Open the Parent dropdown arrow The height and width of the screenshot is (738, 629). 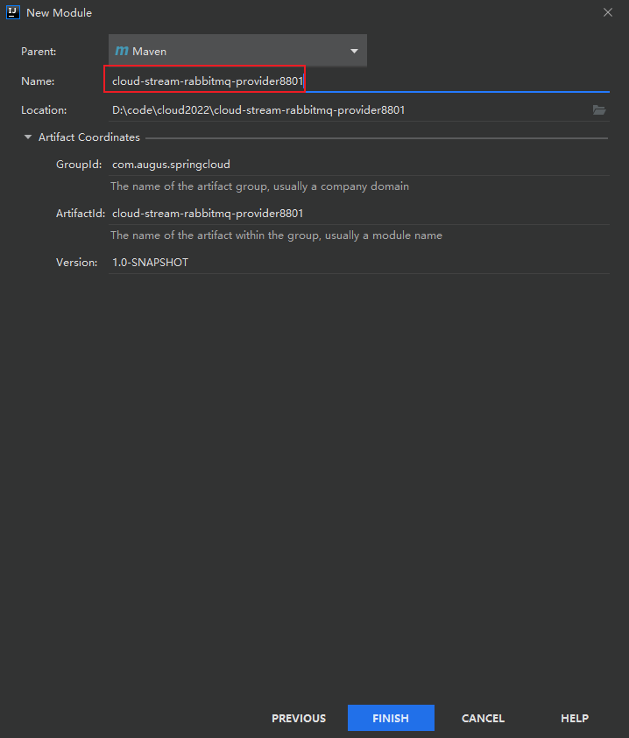pyautogui.click(x=354, y=51)
